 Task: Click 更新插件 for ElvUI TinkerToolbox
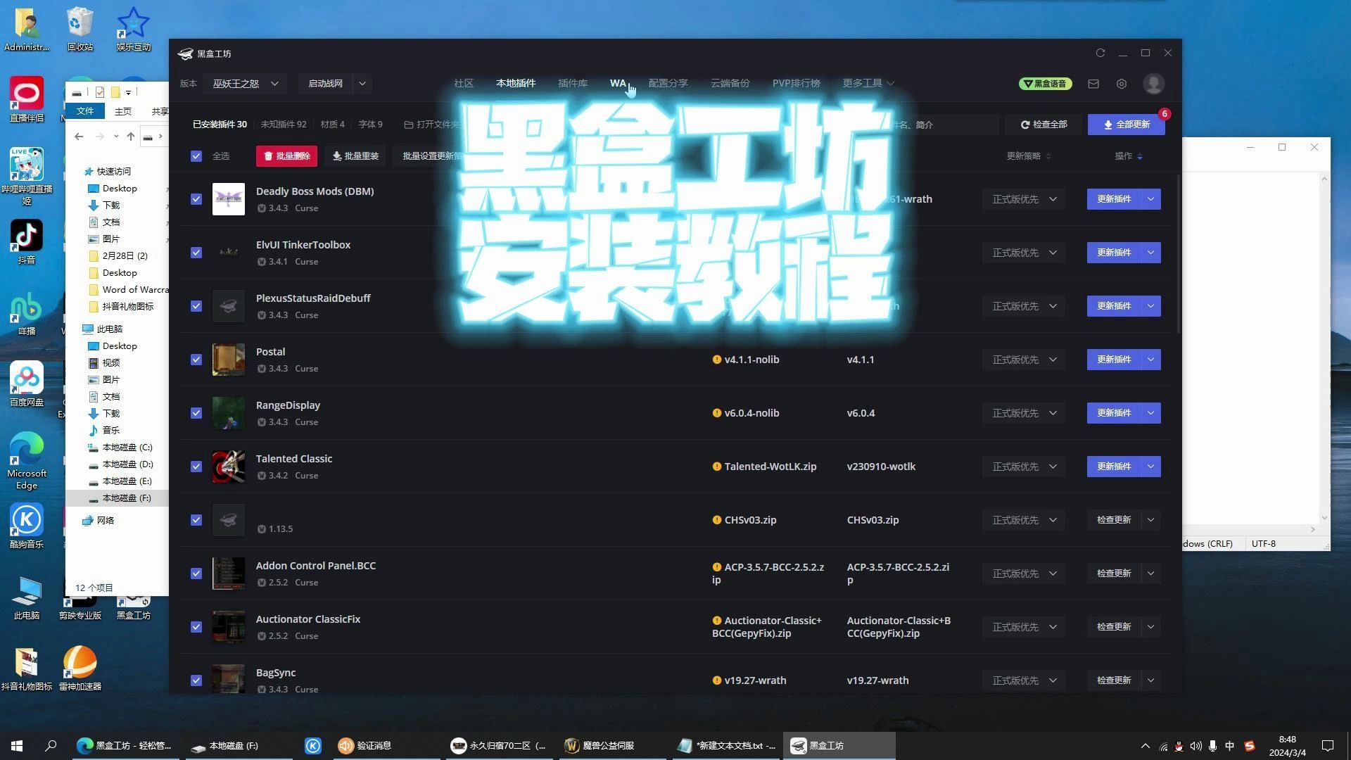point(1114,253)
